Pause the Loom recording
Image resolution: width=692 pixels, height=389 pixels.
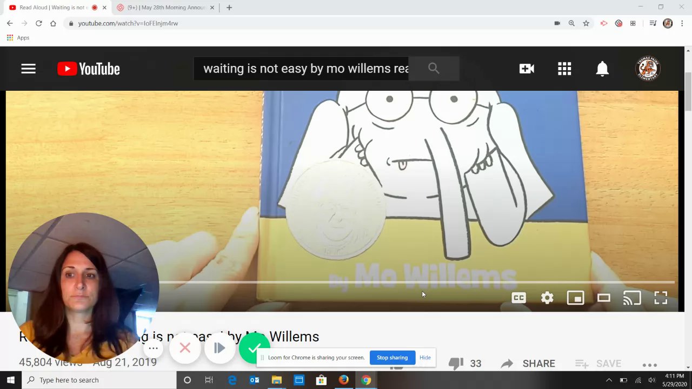pos(219,348)
